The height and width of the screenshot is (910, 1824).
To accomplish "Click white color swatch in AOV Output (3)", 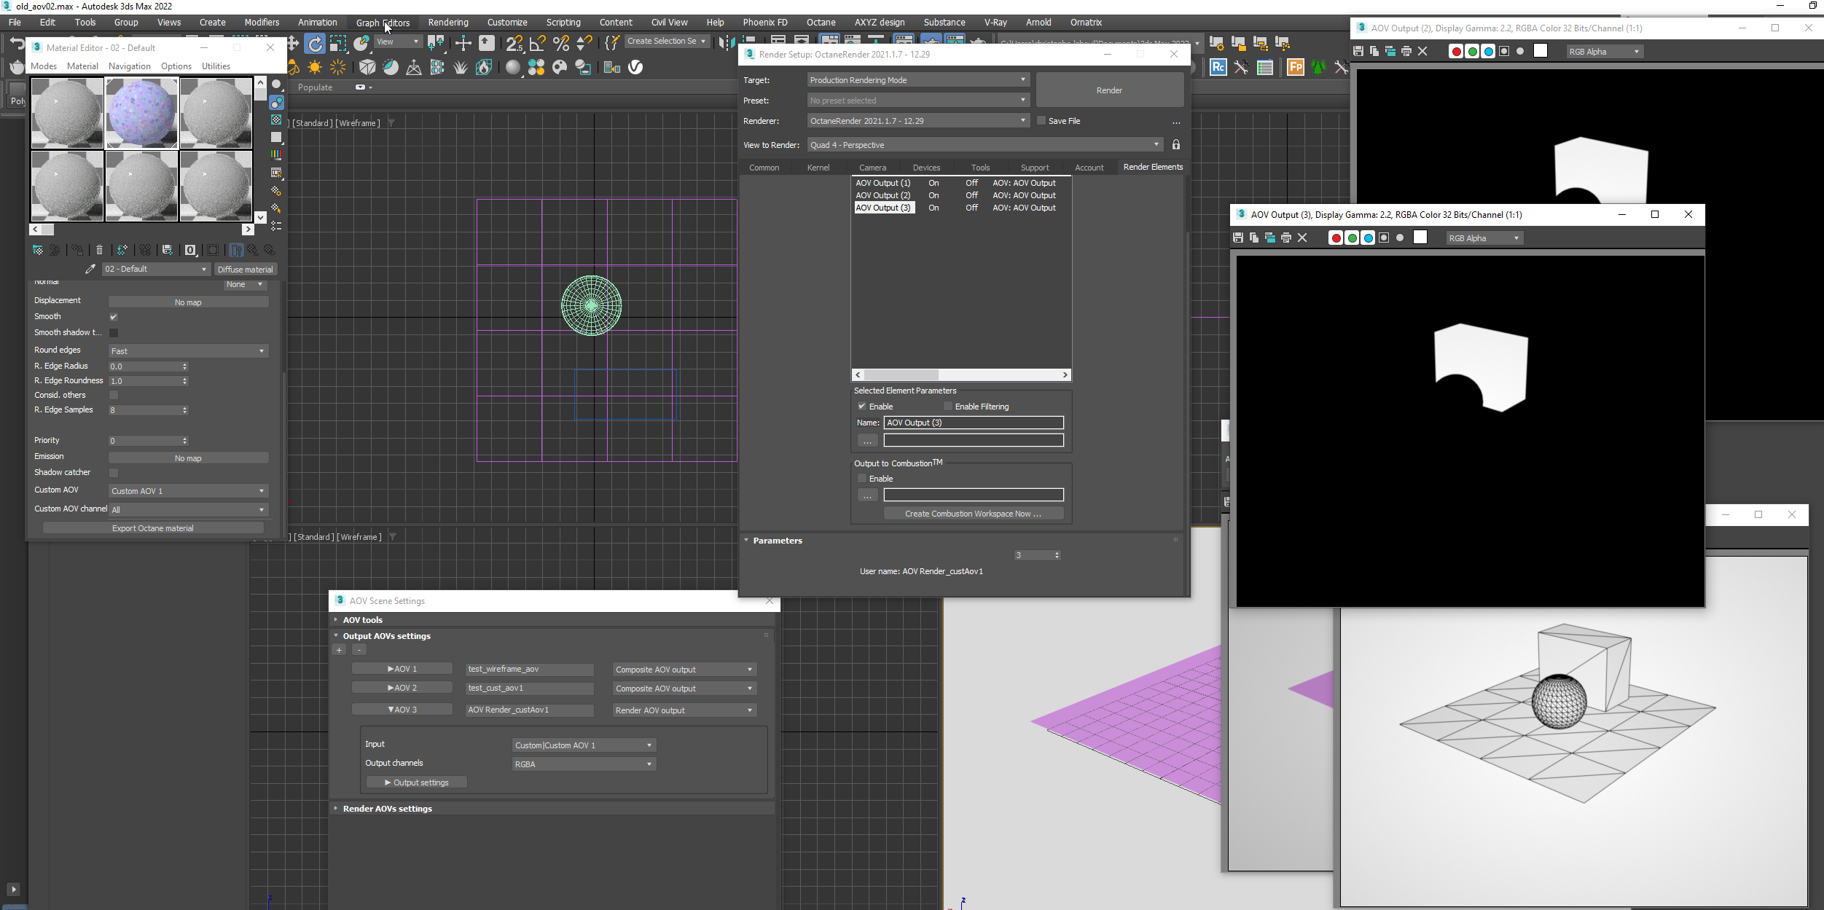I will [x=1420, y=238].
